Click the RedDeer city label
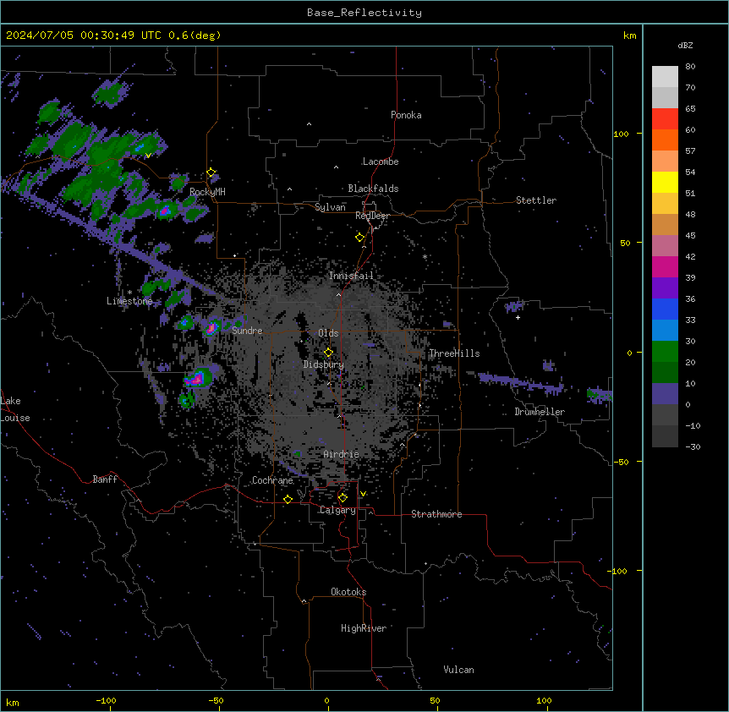Image resolution: width=729 pixels, height=712 pixels. pyautogui.click(x=372, y=216)
